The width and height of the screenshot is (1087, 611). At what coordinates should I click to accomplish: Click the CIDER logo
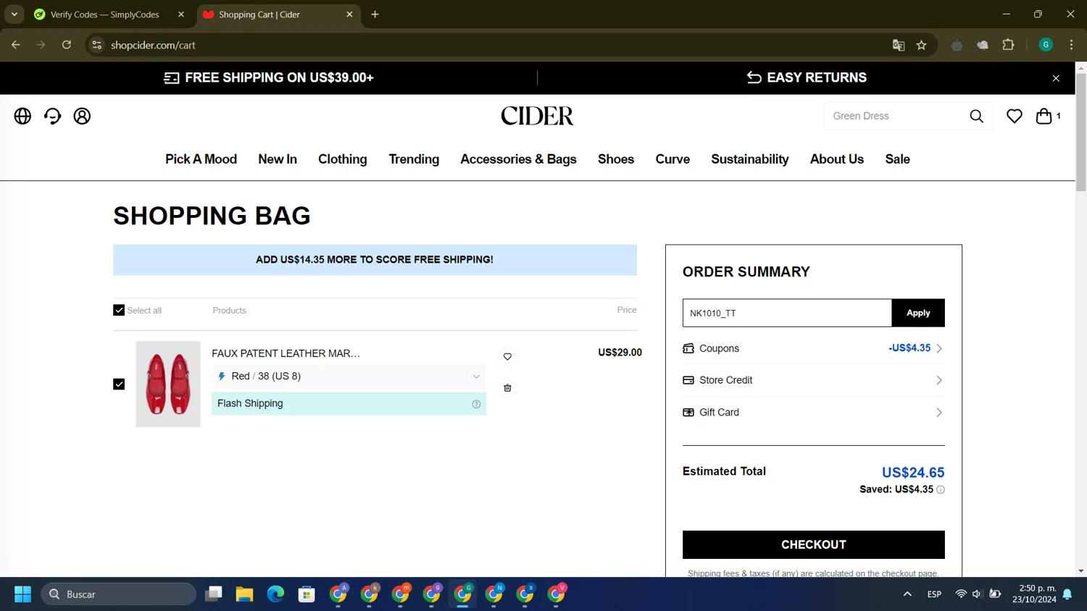[x=537, y=116]
